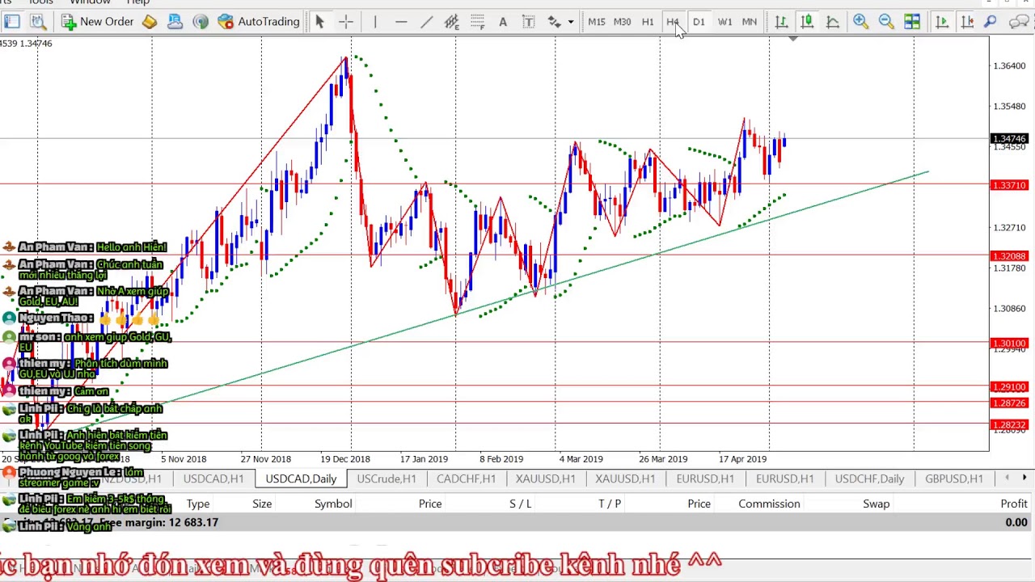Switch chart to H1 timeframe
Image resolution: width=1035 pixels, height=582 pixels.
coord(648,22)
